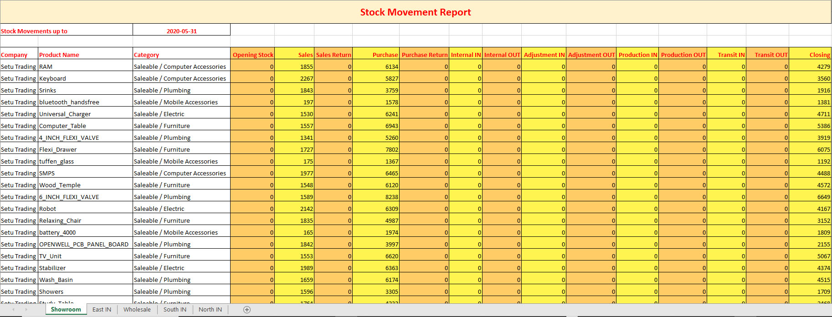Select the Relaxing_Chair product cell

(85, 219)
